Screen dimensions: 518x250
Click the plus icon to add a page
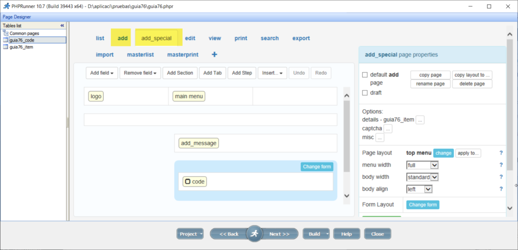pyautogui.click(x=214, y=55)
